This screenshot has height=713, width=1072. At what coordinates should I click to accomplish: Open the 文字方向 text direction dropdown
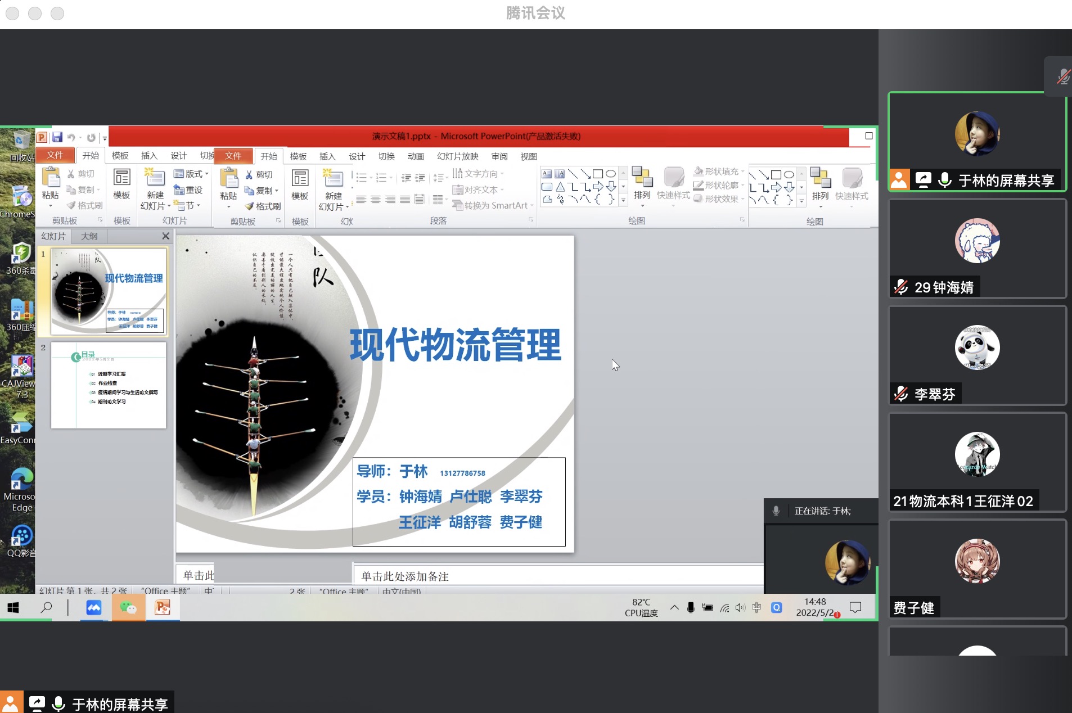[x=479, y=174]
